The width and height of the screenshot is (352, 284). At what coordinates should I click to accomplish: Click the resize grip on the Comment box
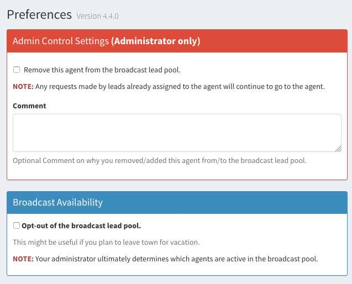[338, 148]
